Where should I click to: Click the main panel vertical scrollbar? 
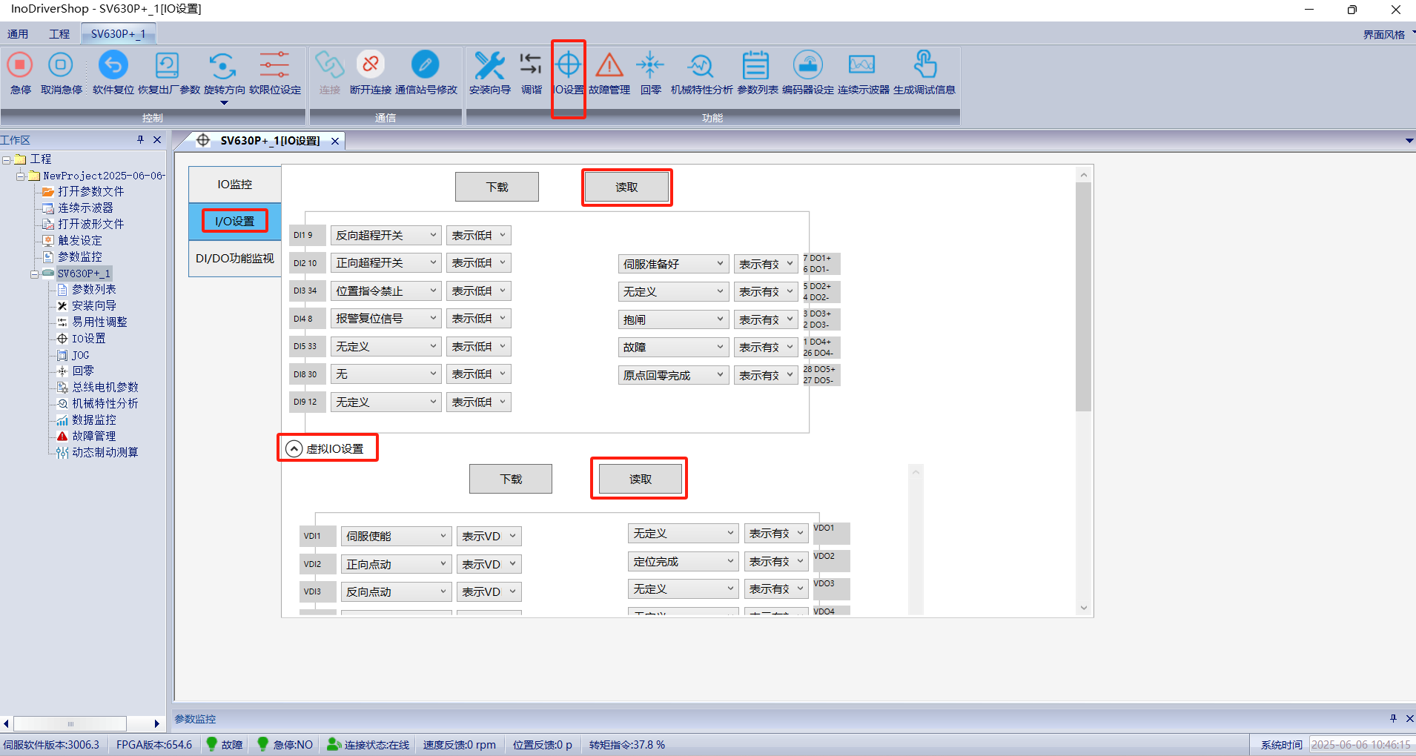coord(1083,296)
